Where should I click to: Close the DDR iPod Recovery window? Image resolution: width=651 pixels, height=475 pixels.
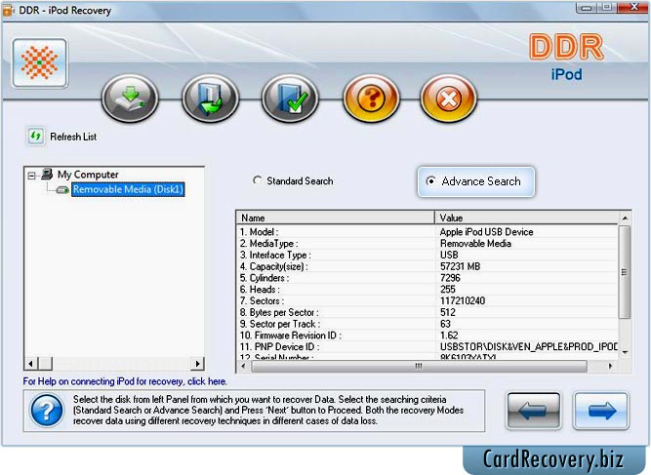tap(633, 7)
